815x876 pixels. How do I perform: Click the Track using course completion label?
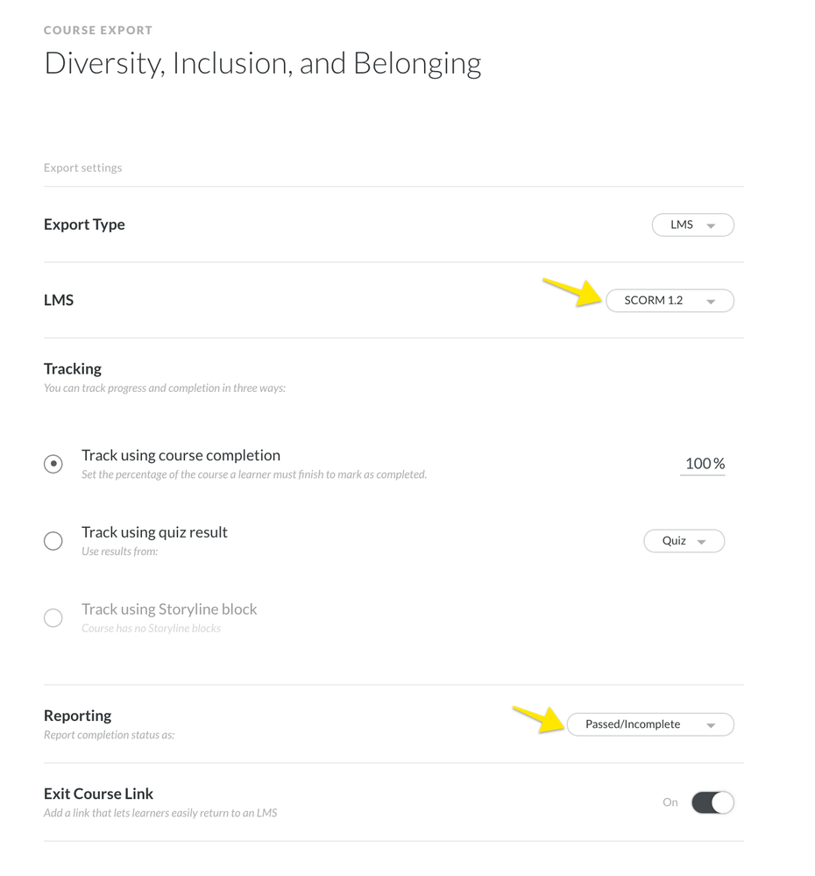click(181, 455)
